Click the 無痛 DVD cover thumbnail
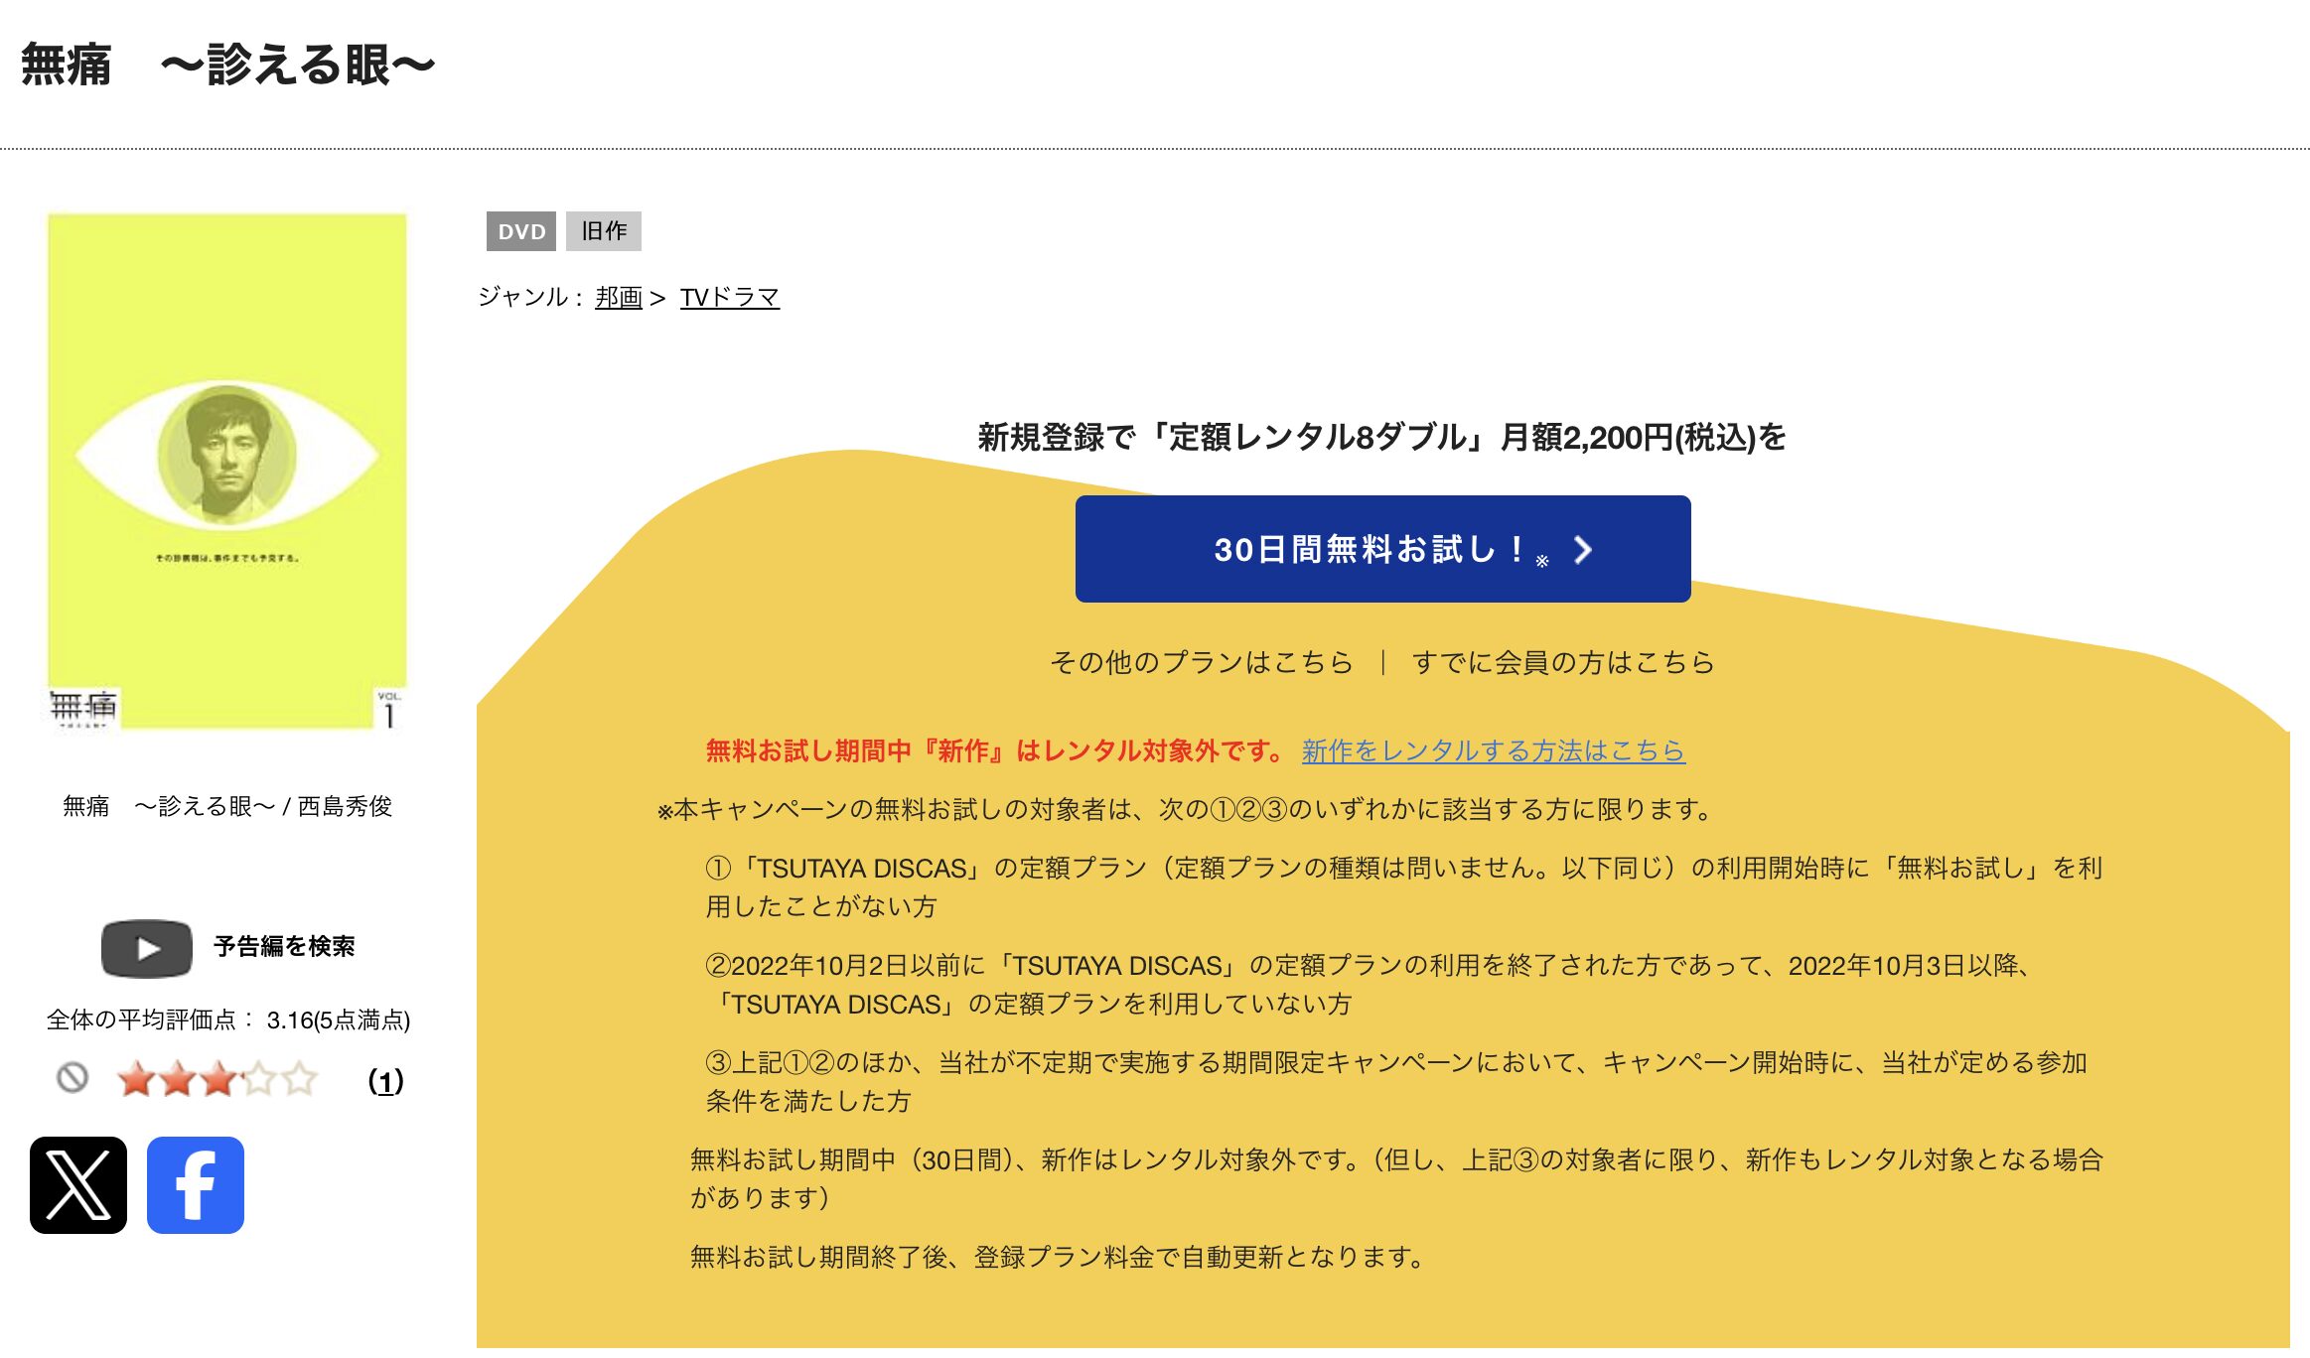 pyautogui.click(x=227, y=472)
